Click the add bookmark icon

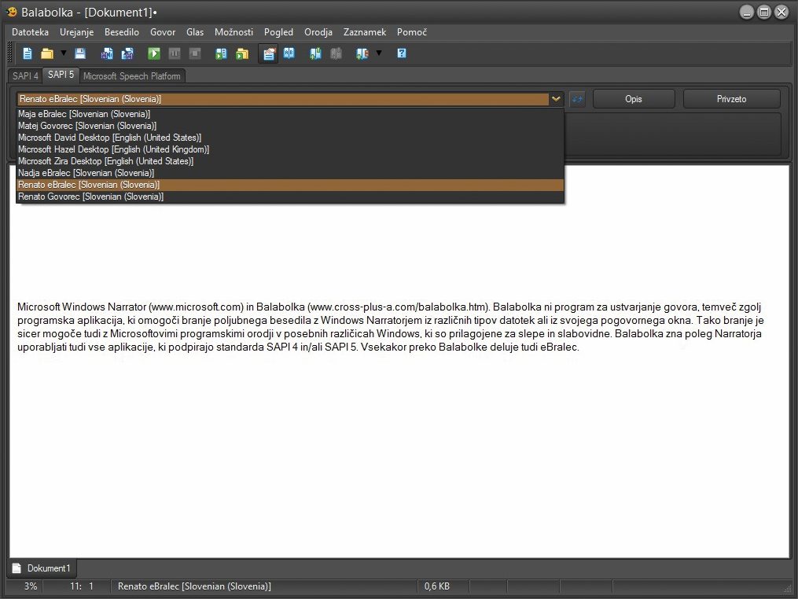point(315,53)
